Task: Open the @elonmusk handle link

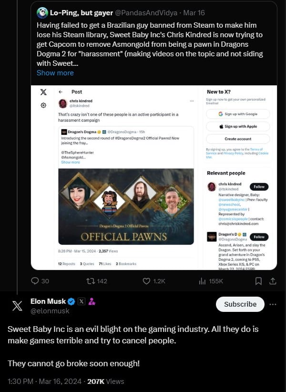Action: 50,311
